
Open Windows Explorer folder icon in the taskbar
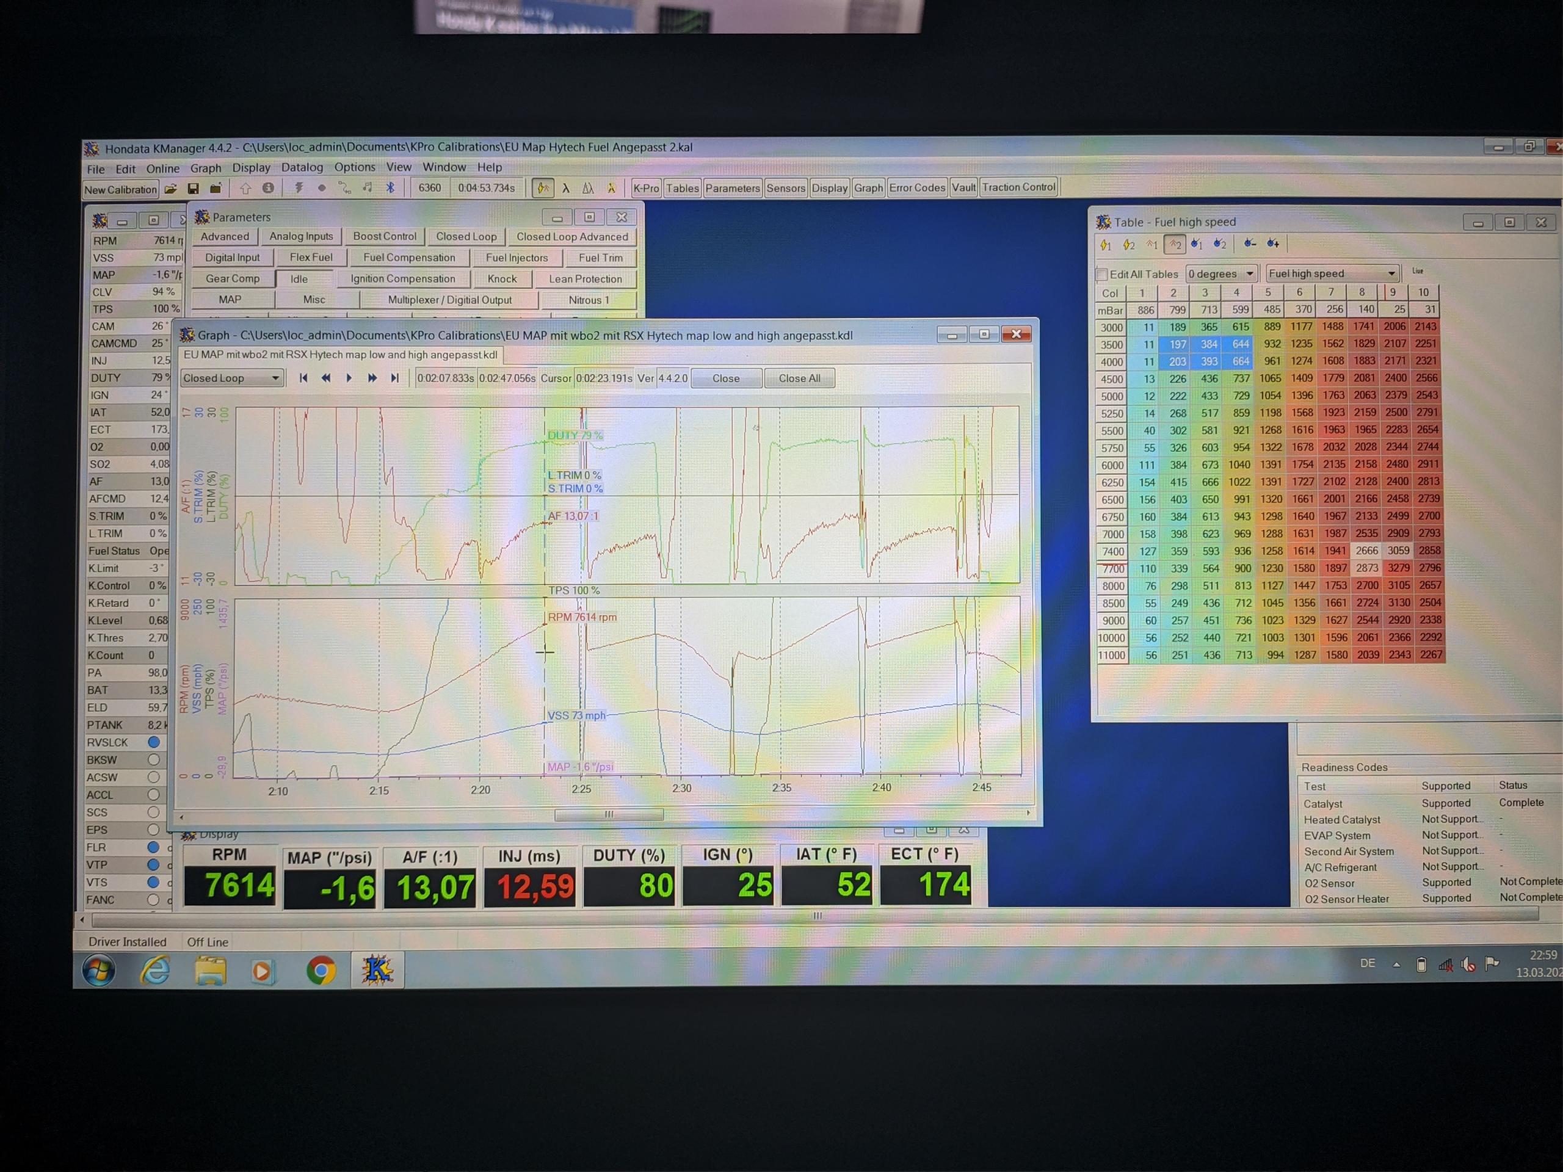pos(210,971)
